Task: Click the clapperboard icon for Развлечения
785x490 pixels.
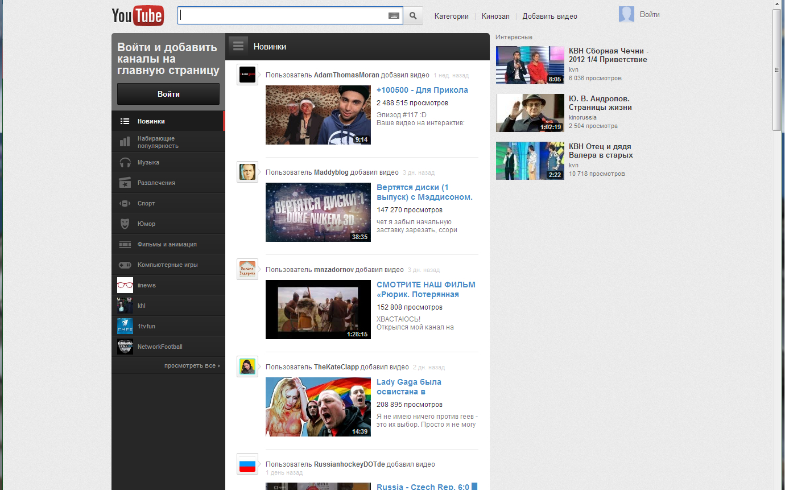Action: pos(125,183)
